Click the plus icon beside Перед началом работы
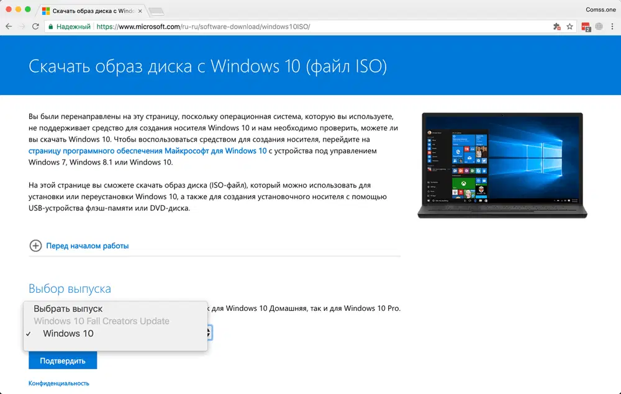The width and height of the screenshot is (621, 394). click(x=36, y=246)
